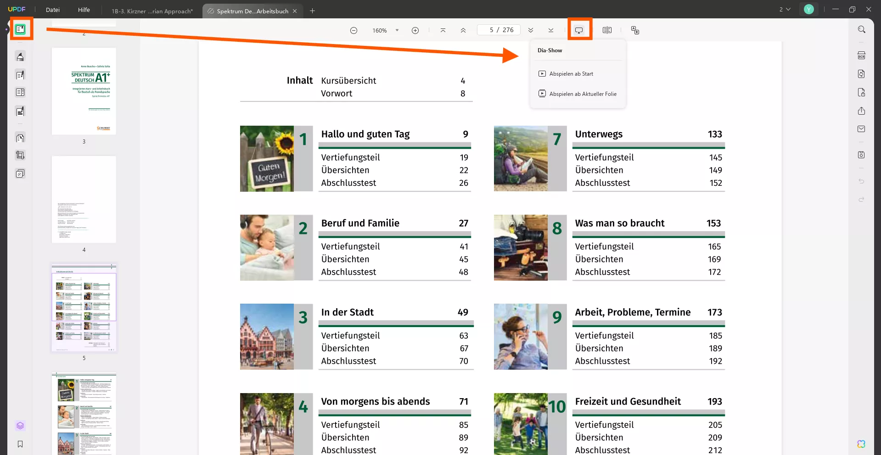Expand the open windows counter dropdown
Image resolution: width=881 pixels, height=455 pixels.
click(785, 9)
